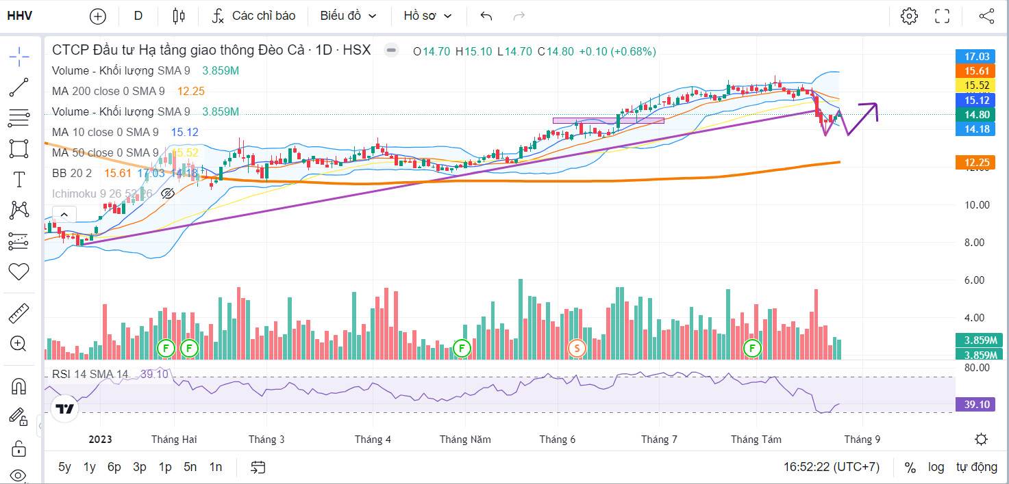Expand the Biểu đồ dropdown
Viewport: 1009px width, 484px height.
pyautogui.click(x=349, y=16)
